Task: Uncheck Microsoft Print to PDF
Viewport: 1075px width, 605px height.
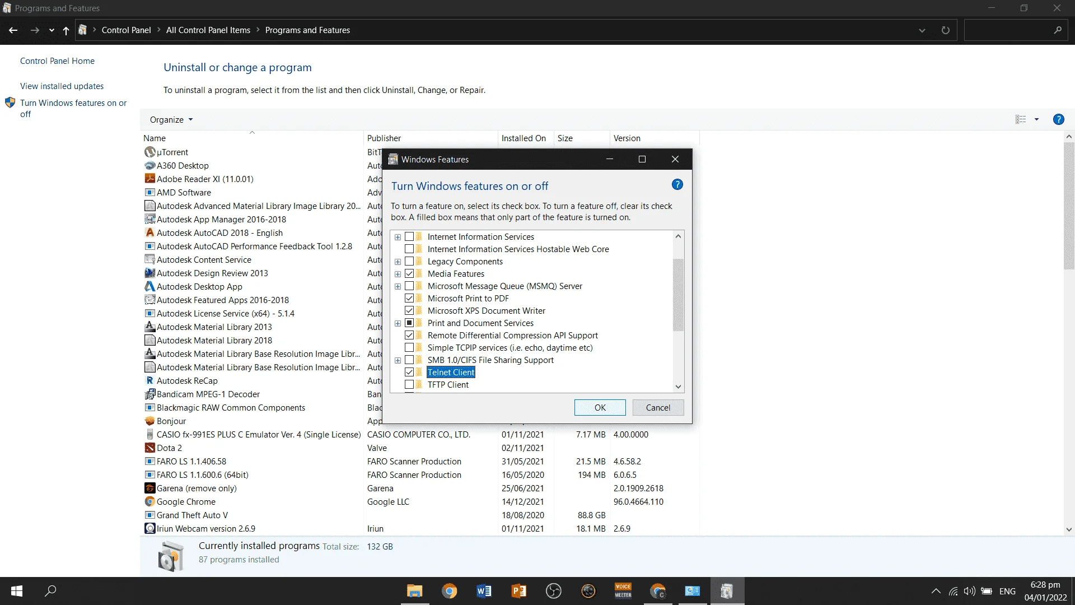Action: click(x=409, y=299)
